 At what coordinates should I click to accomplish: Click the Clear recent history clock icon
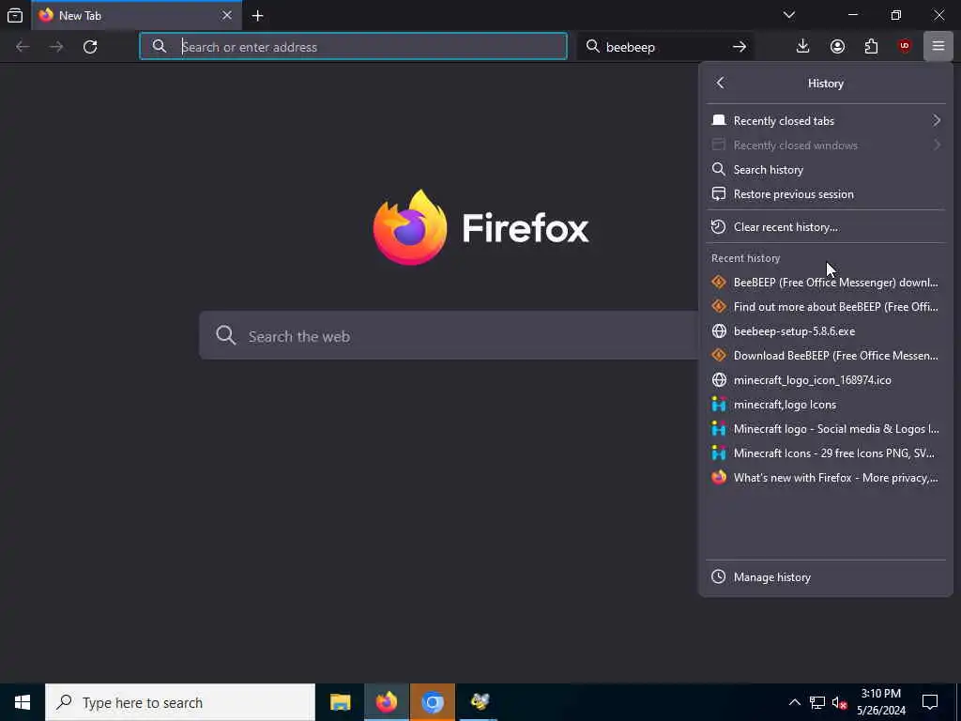point(718,227)
